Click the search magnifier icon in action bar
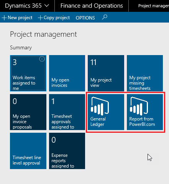169x184 pixels. [105, 17]
